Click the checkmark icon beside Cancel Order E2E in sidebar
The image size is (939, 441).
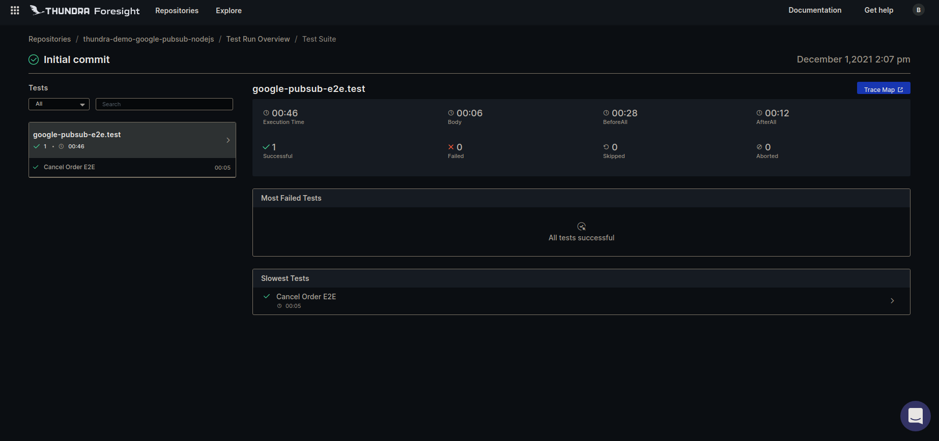pyautogui.click(x=36, y=167)
